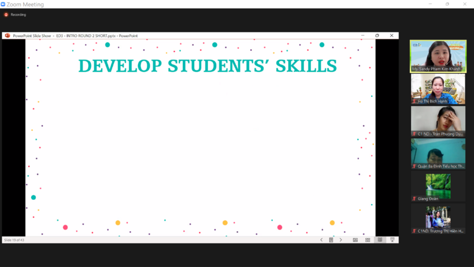Screen dimensions: 474x267
Task: Go to the previous slide arrow
Action: tap(321, 240)
